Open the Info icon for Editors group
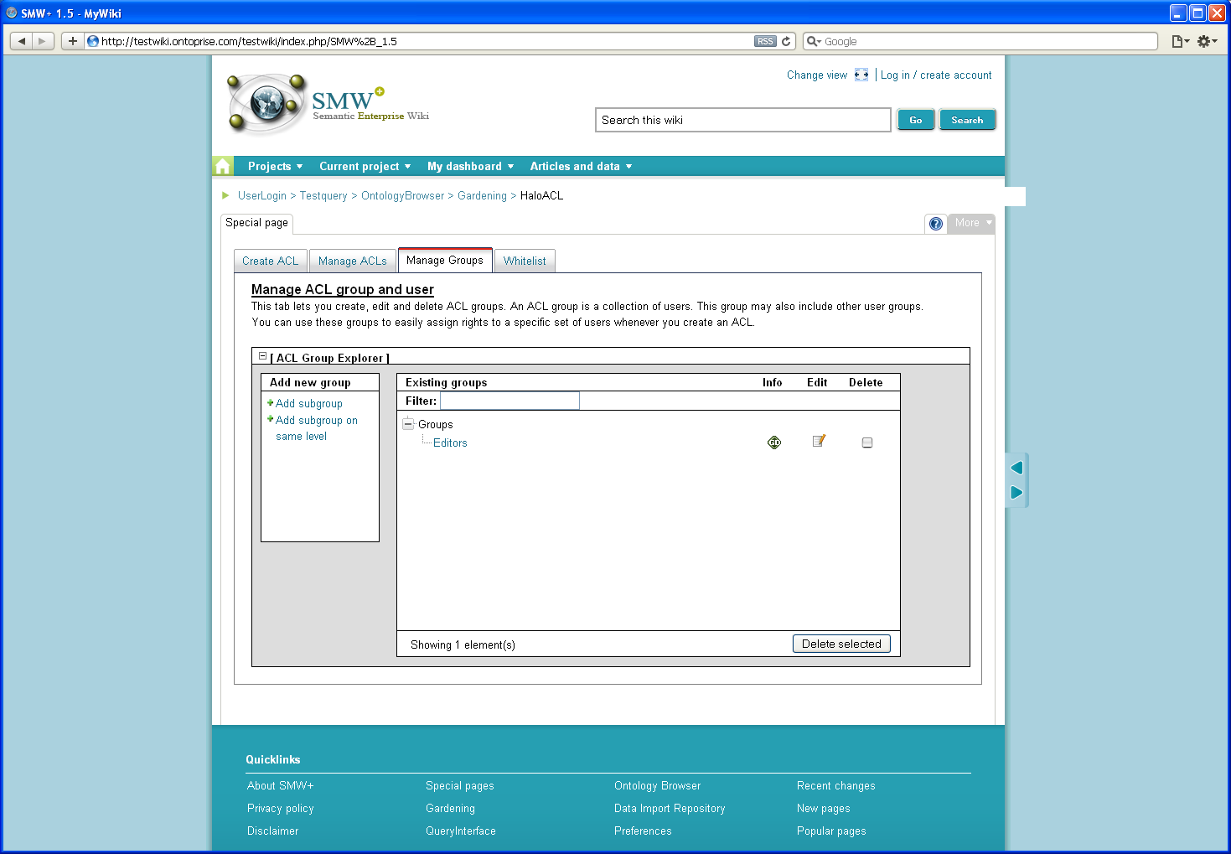 pyautogui.click(x=774, y=443)
